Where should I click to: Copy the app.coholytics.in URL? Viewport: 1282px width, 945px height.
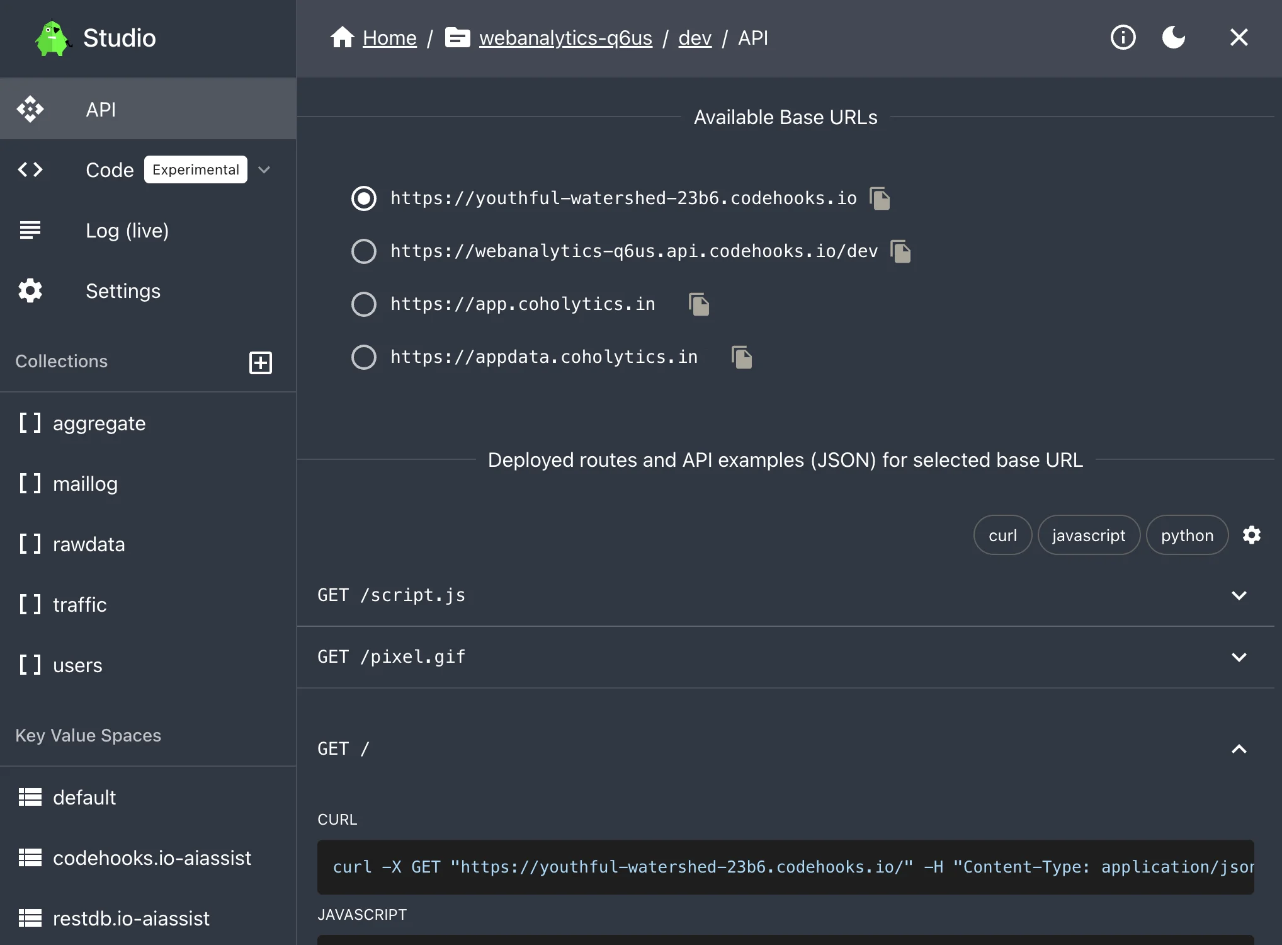[699, 304]
